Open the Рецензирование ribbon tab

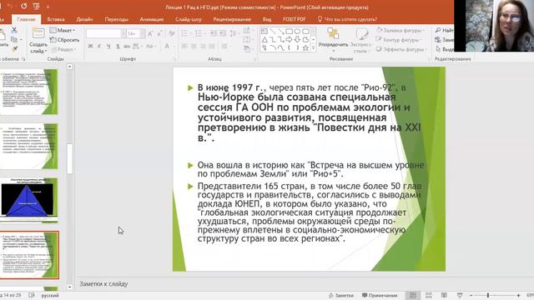point(232,19)
